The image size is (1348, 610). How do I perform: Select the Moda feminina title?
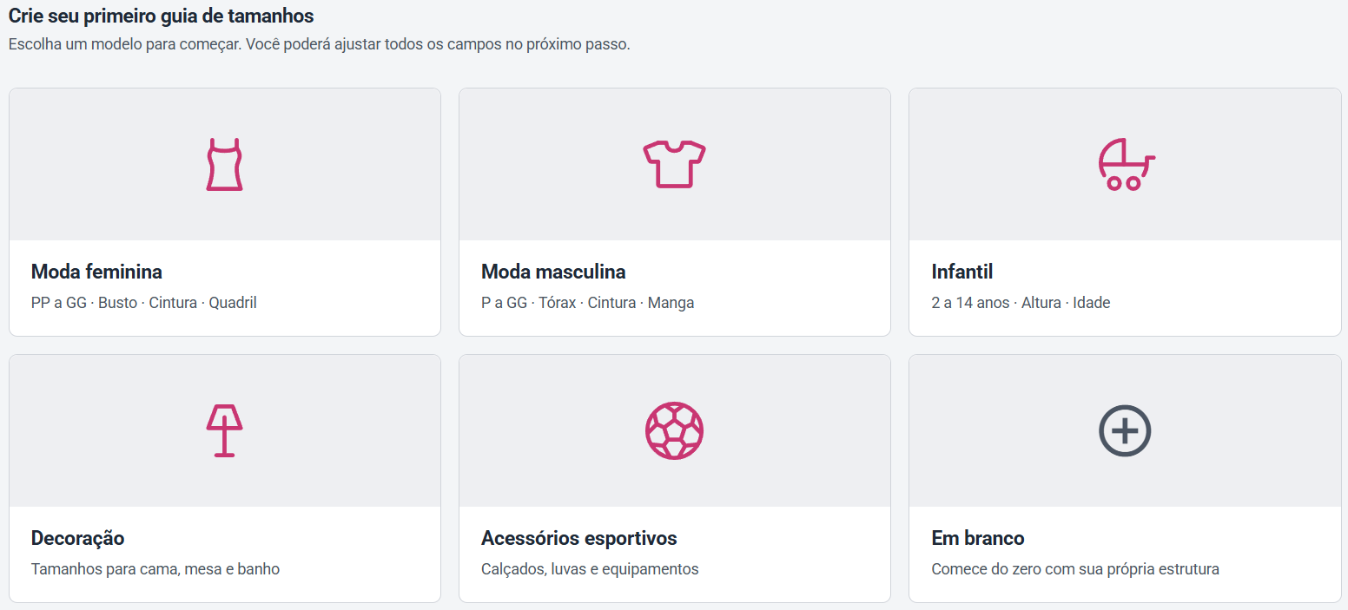click(x=96, y=272)
